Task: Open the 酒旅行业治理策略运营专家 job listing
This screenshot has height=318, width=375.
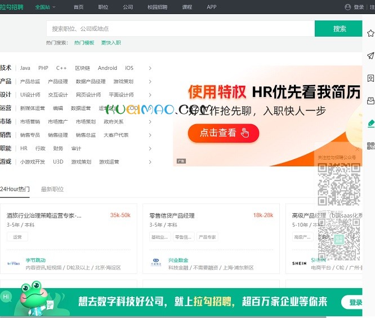Action: (44, 216)
